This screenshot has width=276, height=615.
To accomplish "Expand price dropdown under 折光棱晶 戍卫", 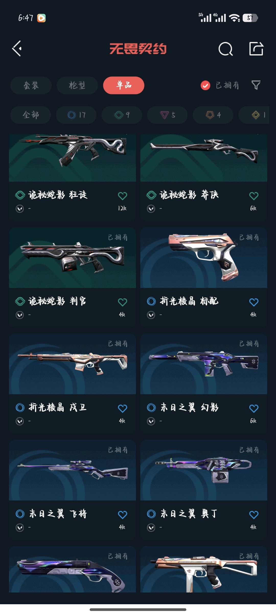I will tap(20, 421).
